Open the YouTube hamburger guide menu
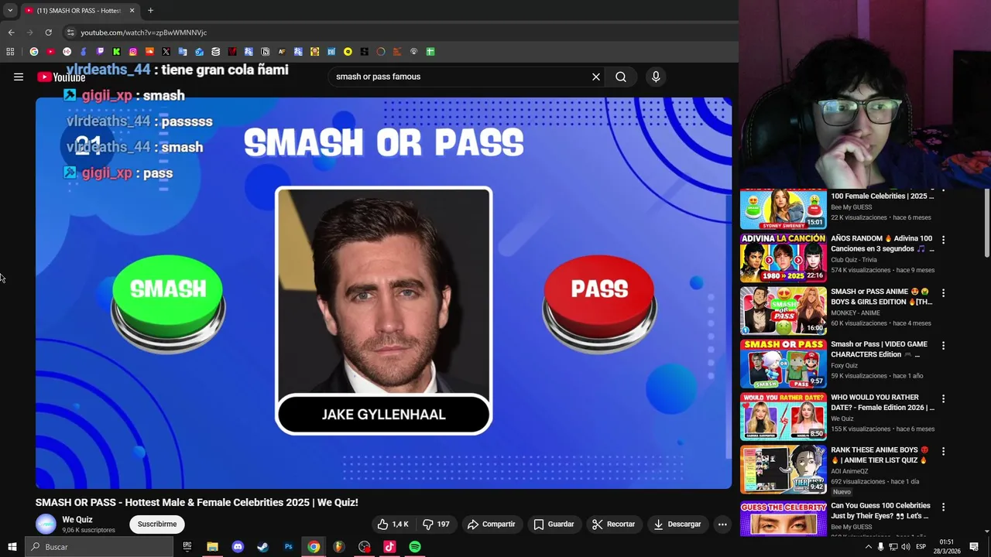991x557 pixels. point(19,77)
